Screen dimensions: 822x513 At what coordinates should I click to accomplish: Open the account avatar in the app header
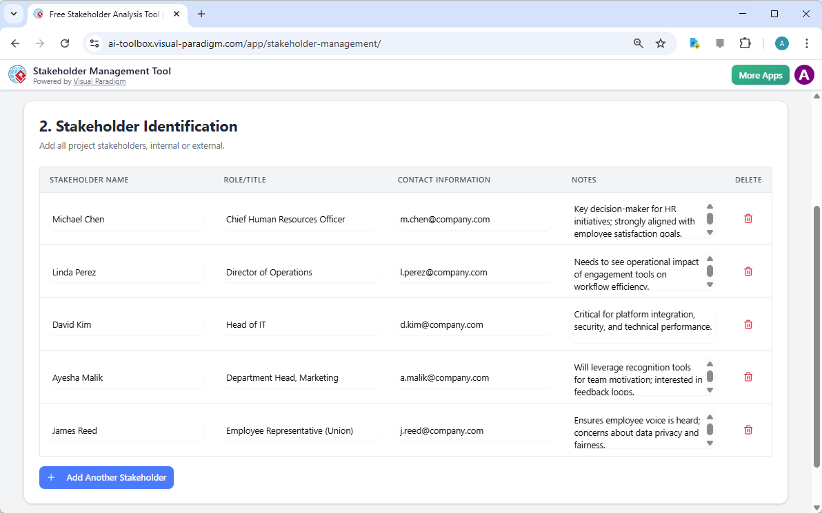[804, 74]
